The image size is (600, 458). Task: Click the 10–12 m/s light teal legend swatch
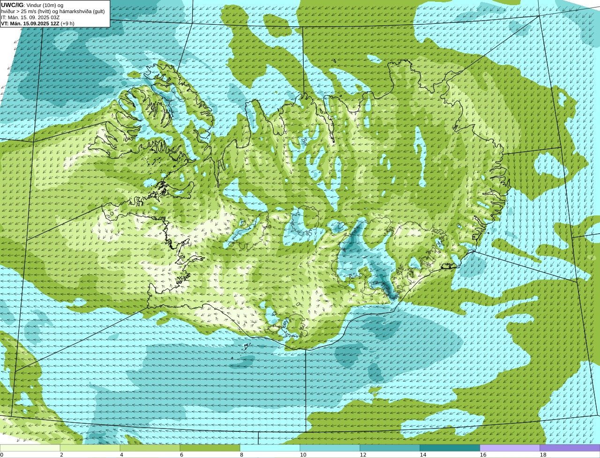tap(330, 448)
